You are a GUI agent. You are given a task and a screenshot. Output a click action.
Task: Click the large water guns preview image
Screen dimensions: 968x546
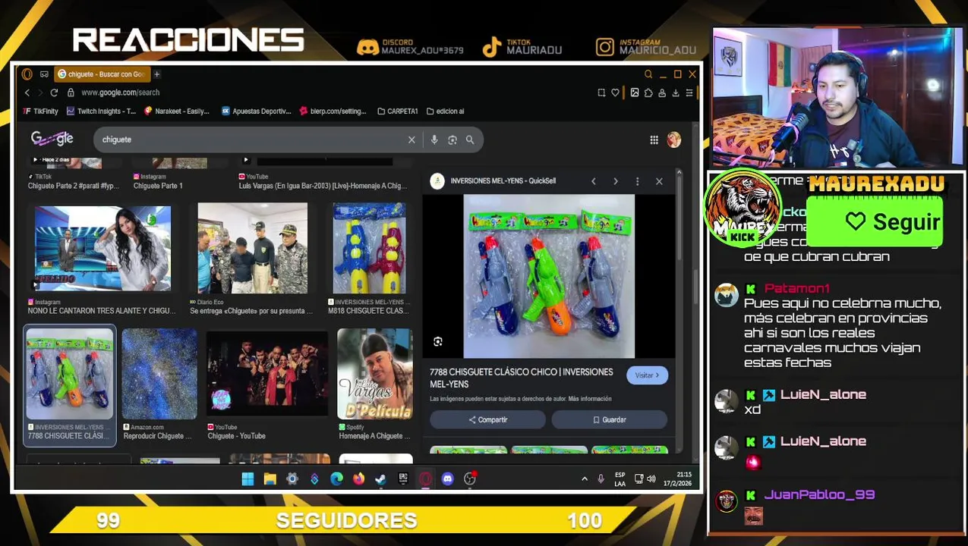click(549, 276)
